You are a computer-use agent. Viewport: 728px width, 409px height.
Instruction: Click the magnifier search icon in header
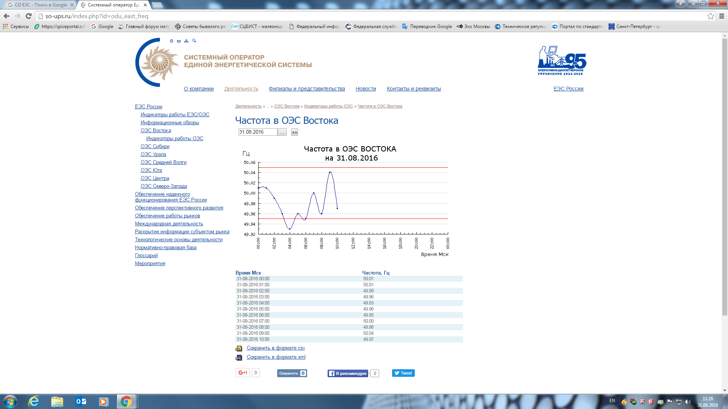194,41
